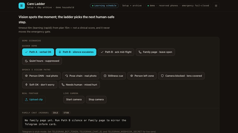
Task: Run Person DNN real photo path
Action: point(41,76)
